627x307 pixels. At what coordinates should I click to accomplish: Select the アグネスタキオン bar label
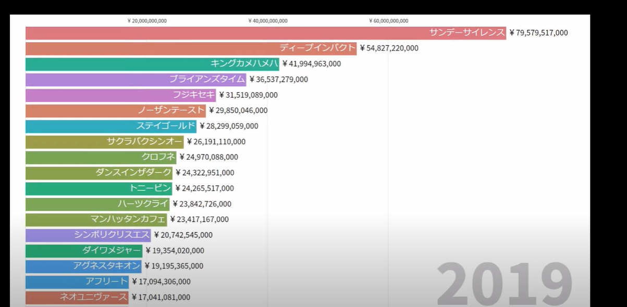(x=107, y=266)
